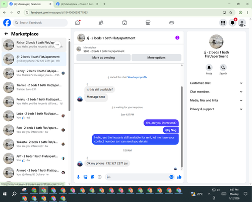Open a new Chrome tab

[x=104, y=4]
